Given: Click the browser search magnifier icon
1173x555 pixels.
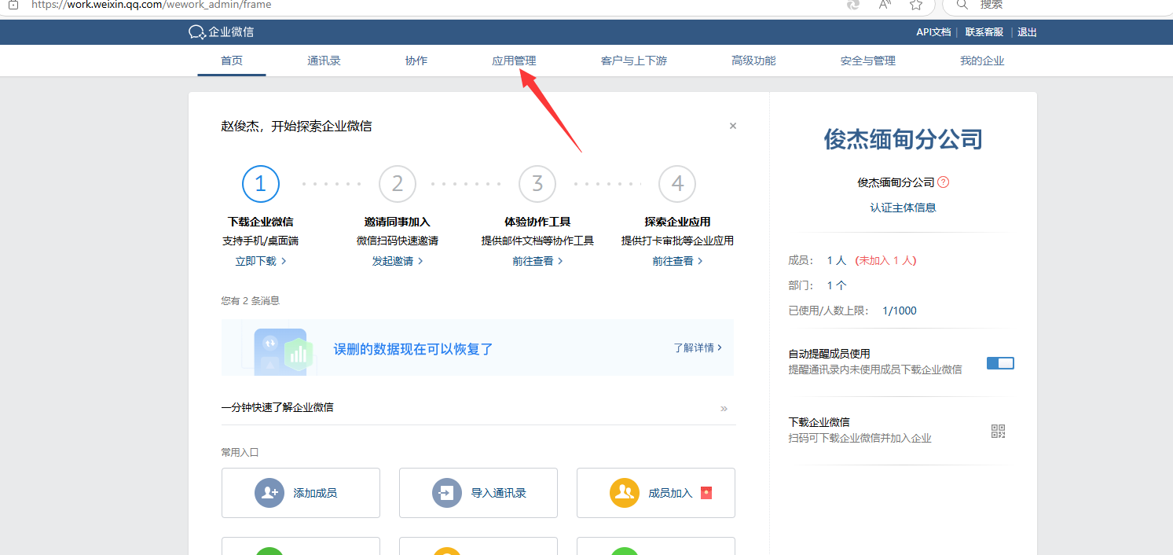Looking at the screenshot, I should (961, 5).
